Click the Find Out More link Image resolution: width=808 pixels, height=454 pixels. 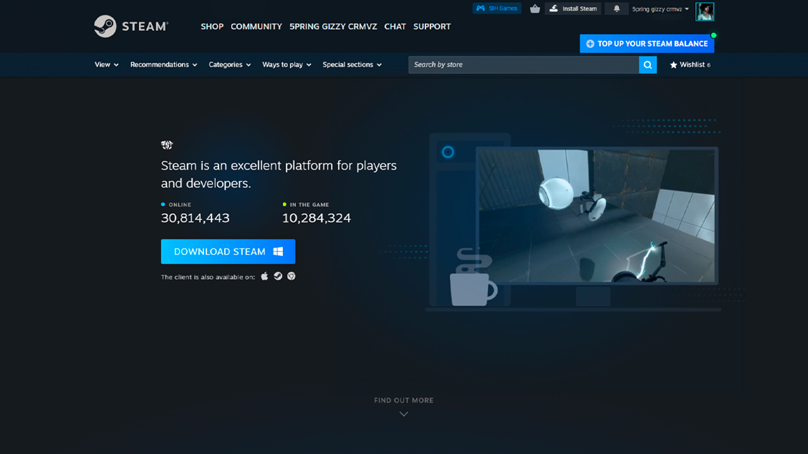(404, 400)
